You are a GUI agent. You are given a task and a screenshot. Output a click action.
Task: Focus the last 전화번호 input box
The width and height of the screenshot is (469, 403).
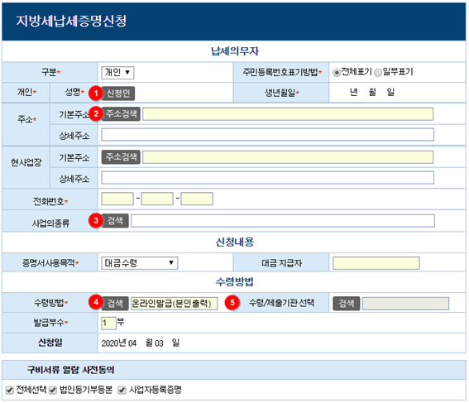click(x=197, y=199)
